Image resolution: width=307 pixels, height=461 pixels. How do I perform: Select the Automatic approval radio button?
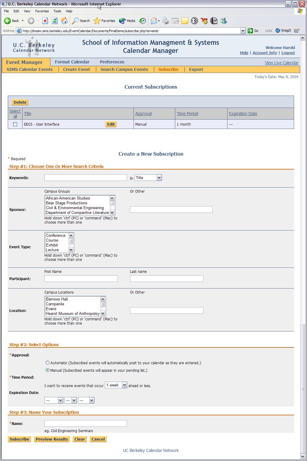[x=47, y=363]
